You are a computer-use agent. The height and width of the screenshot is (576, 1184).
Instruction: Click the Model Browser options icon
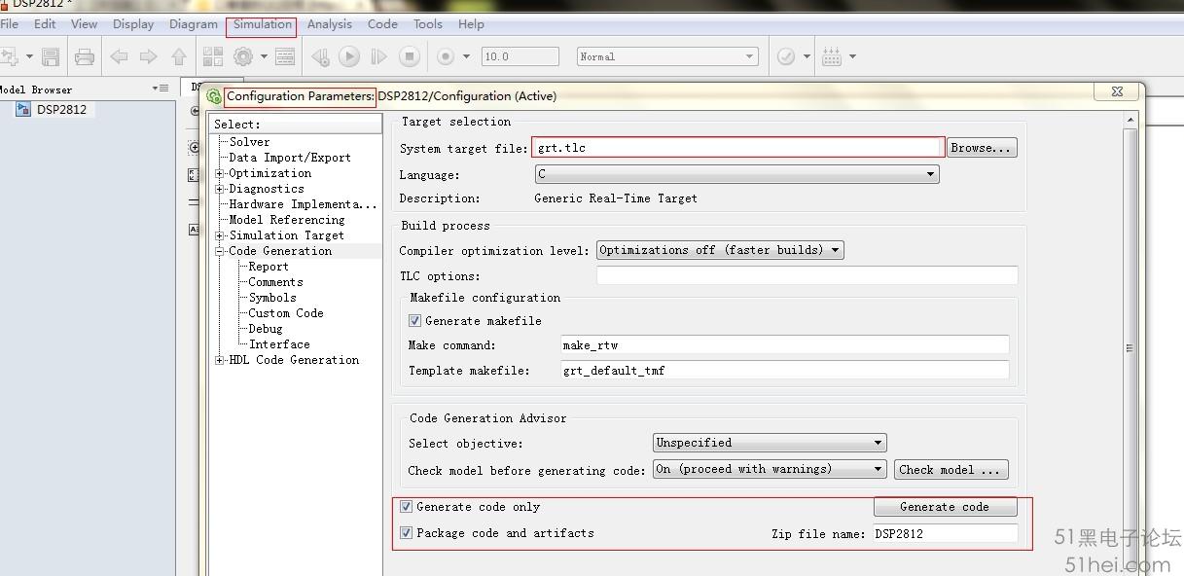point(161,89)
